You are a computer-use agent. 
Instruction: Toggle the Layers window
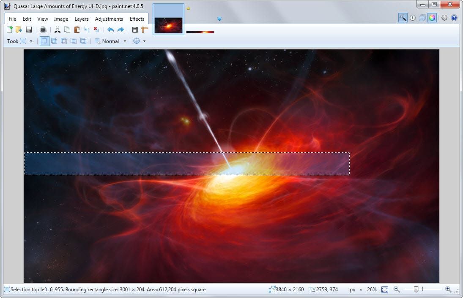tap(422, 18)
